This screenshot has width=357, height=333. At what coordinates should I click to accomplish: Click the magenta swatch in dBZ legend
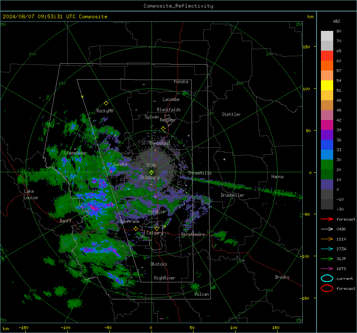coord(327,125)
